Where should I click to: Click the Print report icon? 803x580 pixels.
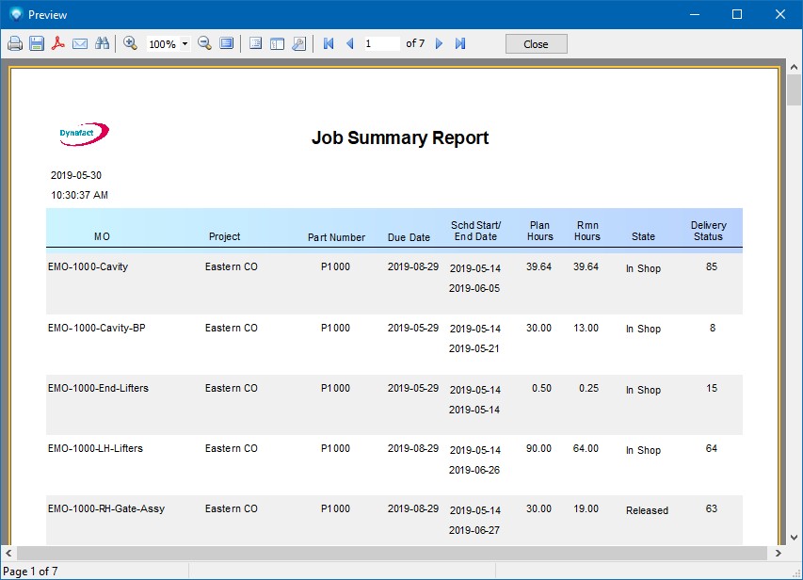(x=15, y=44)
